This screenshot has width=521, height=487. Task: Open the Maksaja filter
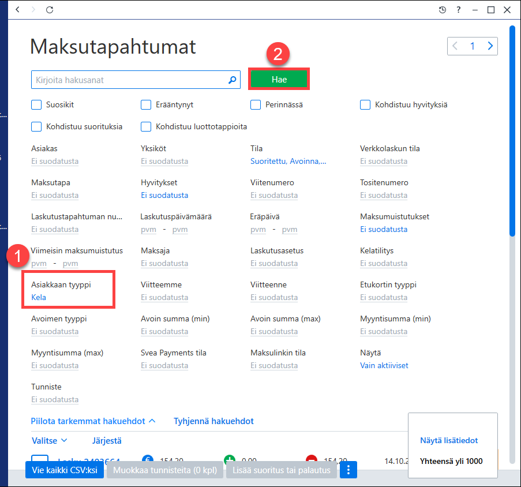(x=164, y=263)
